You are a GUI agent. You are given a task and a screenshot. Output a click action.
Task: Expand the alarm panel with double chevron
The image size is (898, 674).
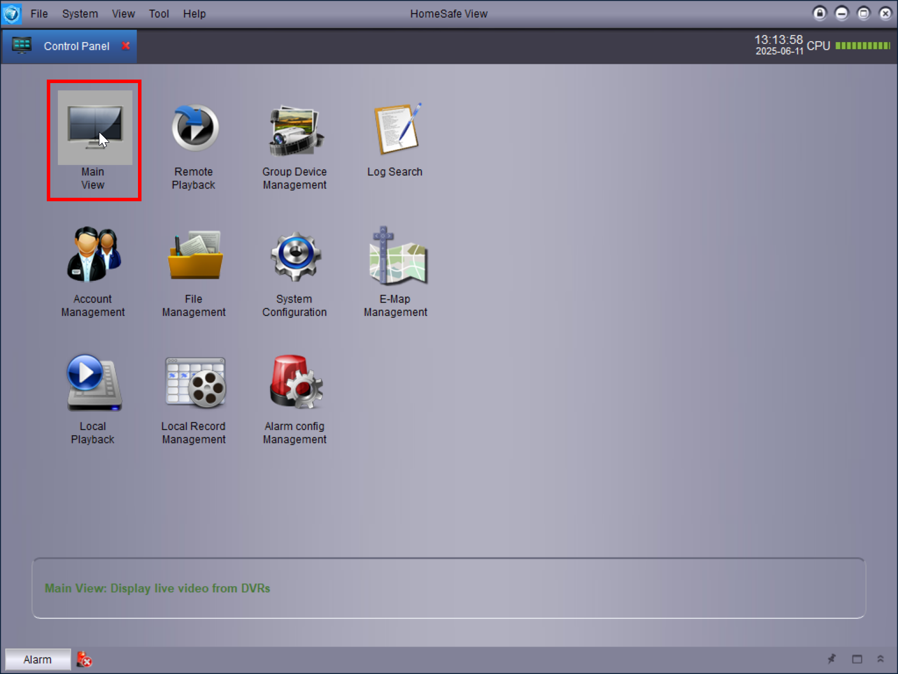880,659
